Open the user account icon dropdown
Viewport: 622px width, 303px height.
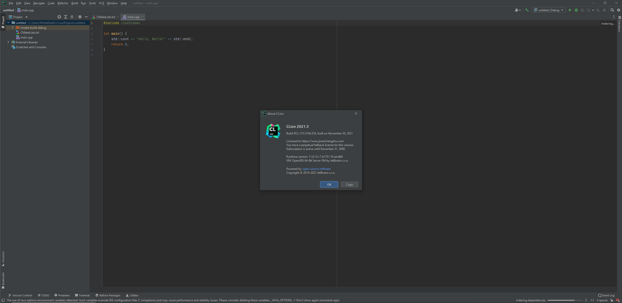coord(518,10)
